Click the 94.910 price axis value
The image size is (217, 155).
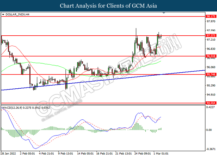click(211, 95)
